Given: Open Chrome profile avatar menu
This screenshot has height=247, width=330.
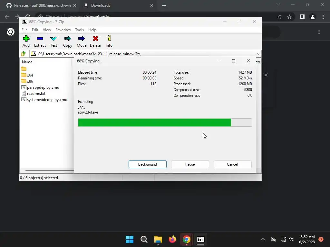Looking at the screenshot, I should pos(313,17).
